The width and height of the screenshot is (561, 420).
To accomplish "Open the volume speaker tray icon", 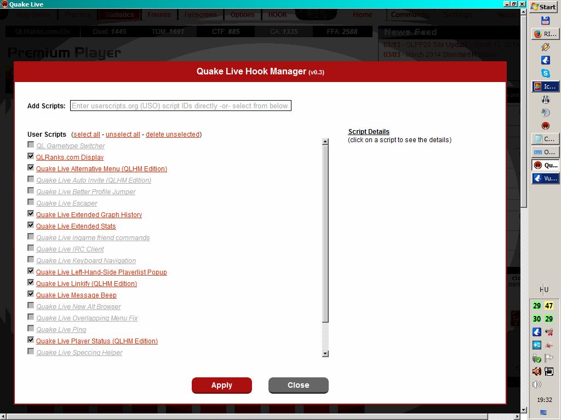I will (x=537, y=384).
